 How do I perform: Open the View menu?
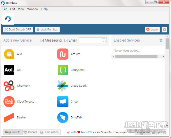click(x=21, y=9)
